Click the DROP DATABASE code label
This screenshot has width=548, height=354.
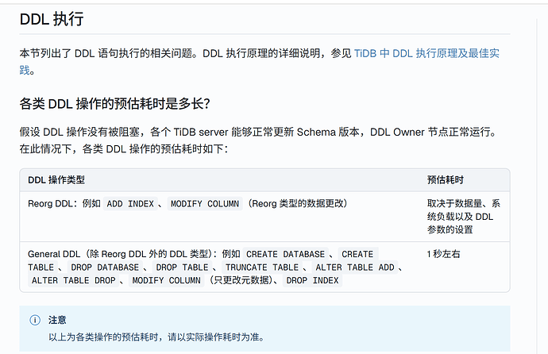click(105, 267)
